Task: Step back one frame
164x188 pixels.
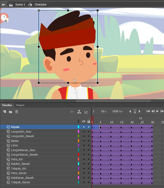Action: (x=153, y=111)
